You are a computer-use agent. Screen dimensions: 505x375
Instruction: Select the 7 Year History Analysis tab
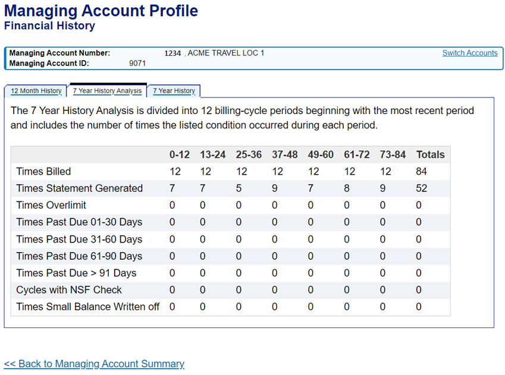point(107,91)
